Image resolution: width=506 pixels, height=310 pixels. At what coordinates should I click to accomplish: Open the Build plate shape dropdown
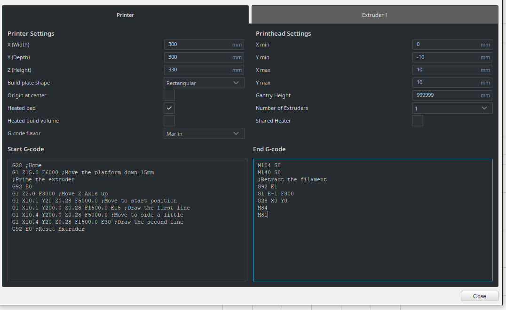click(x=204, y=83)
